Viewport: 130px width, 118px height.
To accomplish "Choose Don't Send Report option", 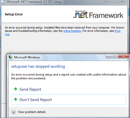I will click(x=69, y=100).
